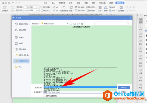Choose the highlighted web page file (*.html) option
The width and height of the screenshot is (147, 103).
[80, 87]
